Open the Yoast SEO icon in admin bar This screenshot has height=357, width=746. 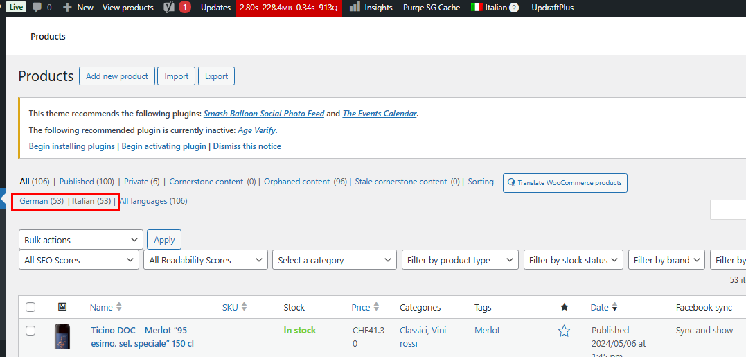pyautogui.click(x=168, y=8)
